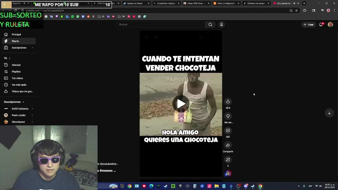Open the account avatar menu
338x190 pixels.
pos(330,25)
